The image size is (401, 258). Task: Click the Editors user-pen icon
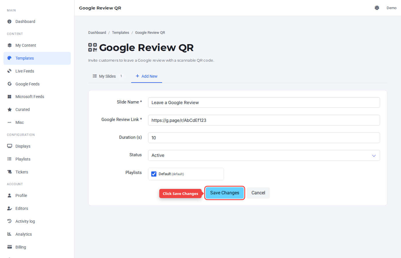tap(9, 208)
